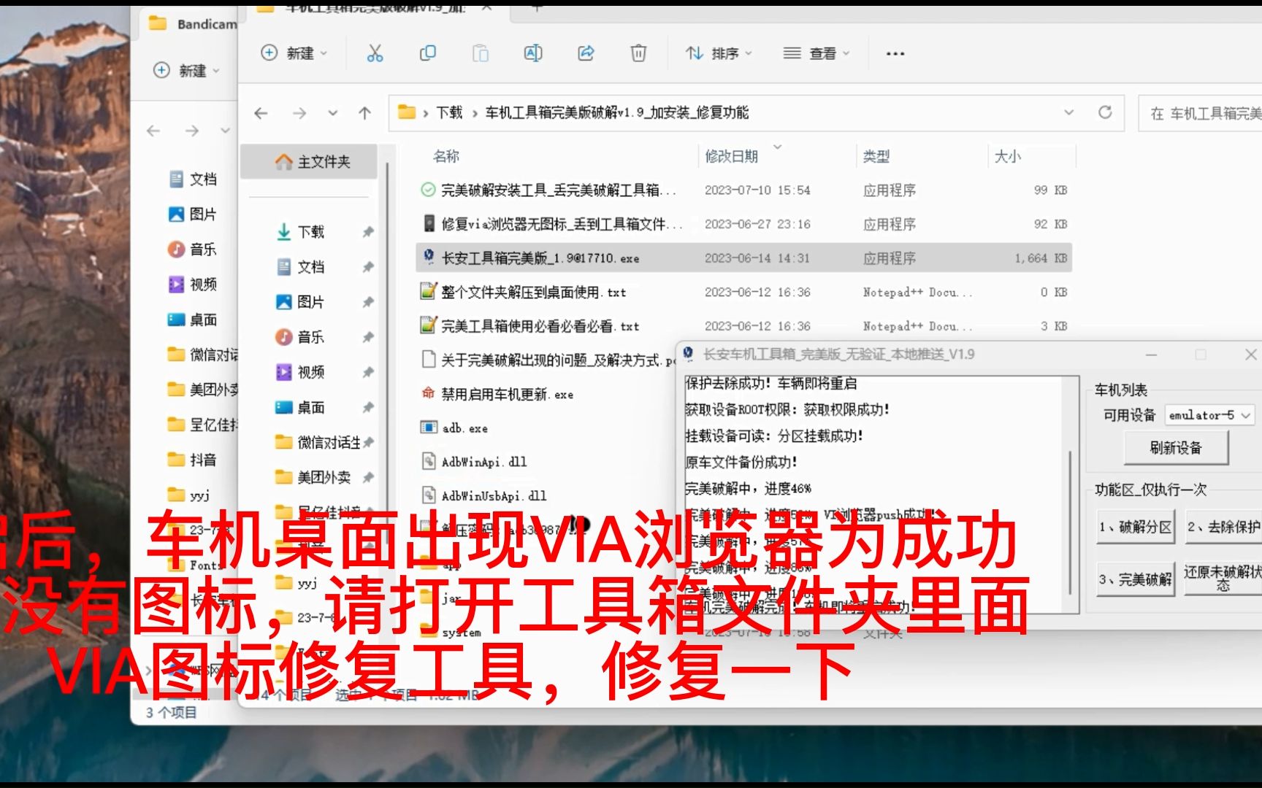Open 音乐 in back window's sidebar
Image resolution: width=1262 pixels, height=788 pixels.
tap(194, 250)
